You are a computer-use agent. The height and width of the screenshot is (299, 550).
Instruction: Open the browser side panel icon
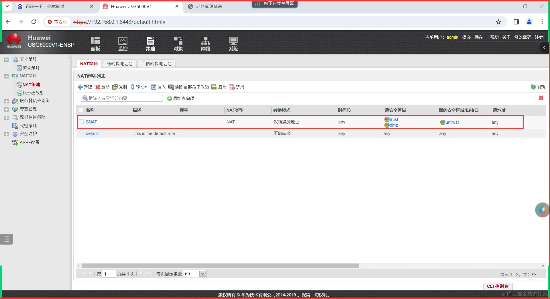pos(516,22)
